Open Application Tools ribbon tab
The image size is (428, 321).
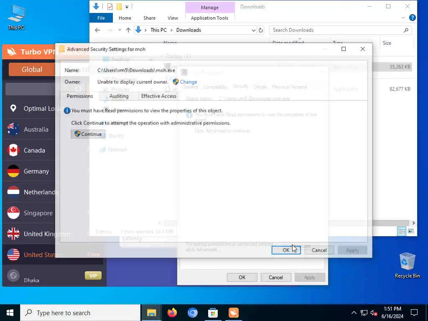[209, 18]
